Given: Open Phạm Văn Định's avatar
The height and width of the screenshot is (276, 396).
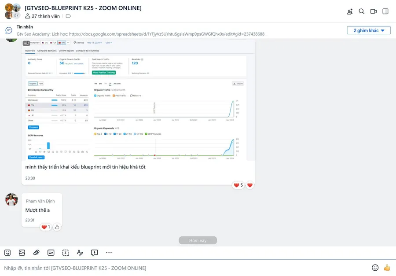Looking at the screenshot, I should coord(11,200).
